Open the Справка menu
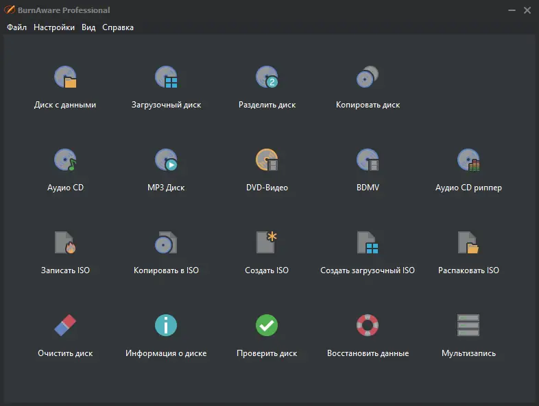The height and width of the screenshot is (406, 539). 118,27
